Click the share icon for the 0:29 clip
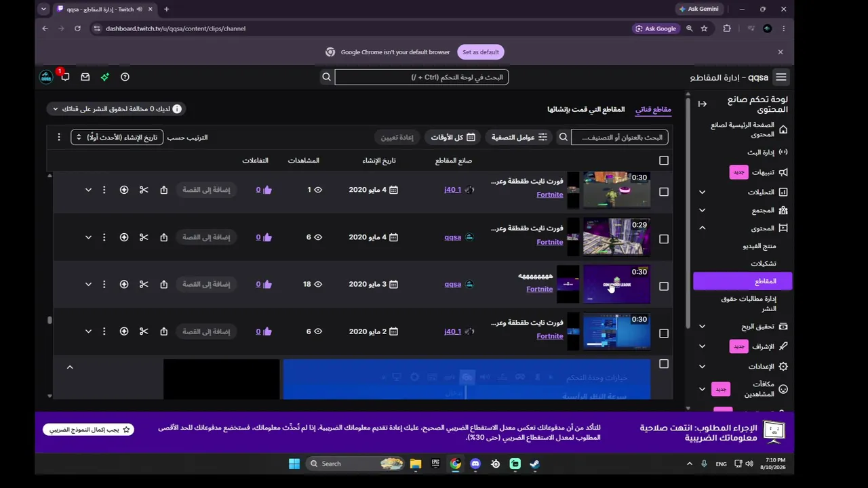The image size is (868, 488). 163,237
